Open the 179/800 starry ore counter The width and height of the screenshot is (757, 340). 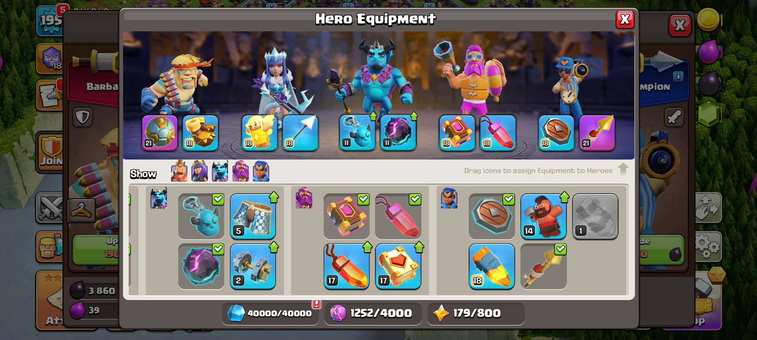pyautogui.click(x=476, y=313)
